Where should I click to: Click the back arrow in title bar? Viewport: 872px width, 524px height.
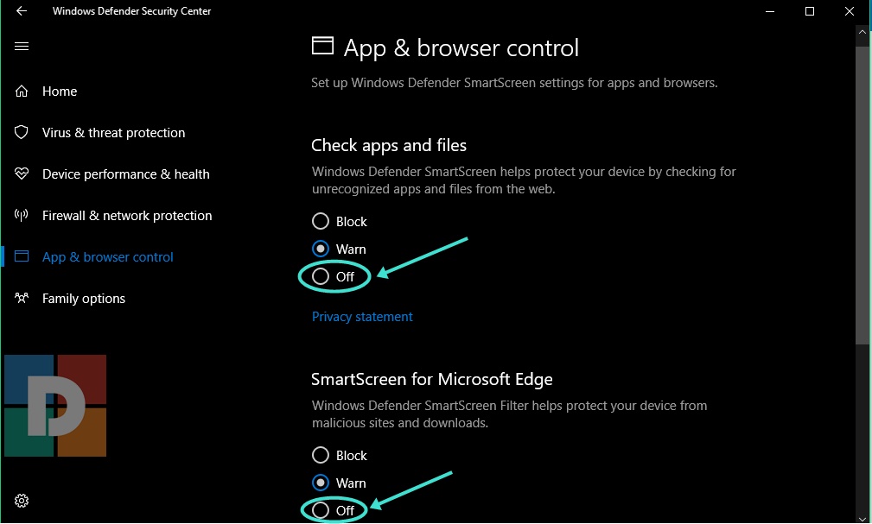(22, 11)
